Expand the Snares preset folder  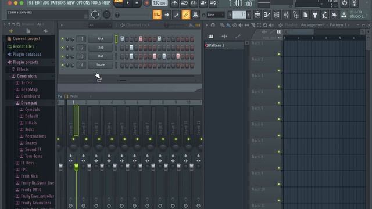tap(31, 143)
